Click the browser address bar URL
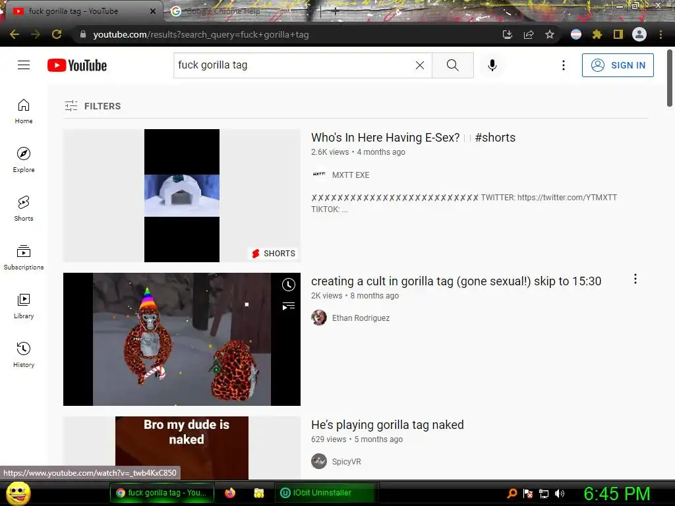675x506 pixels. (x=201, y=34)
